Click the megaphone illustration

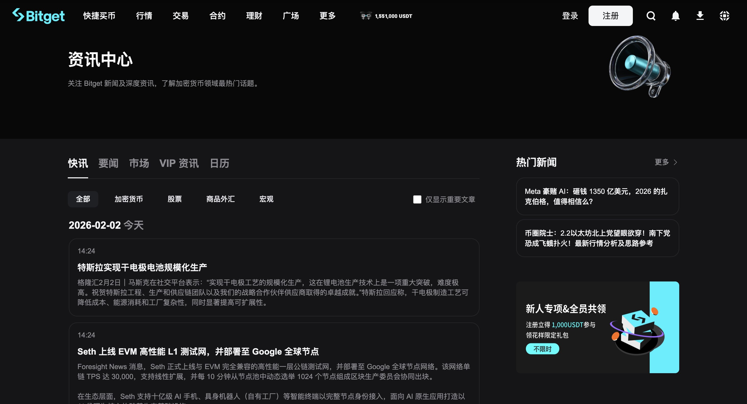click(x=640, y=66)
